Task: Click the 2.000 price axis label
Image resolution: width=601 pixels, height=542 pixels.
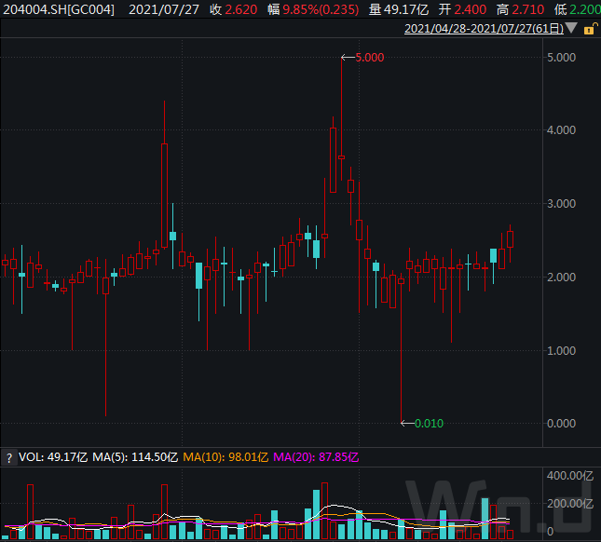Action: point(561,278)
